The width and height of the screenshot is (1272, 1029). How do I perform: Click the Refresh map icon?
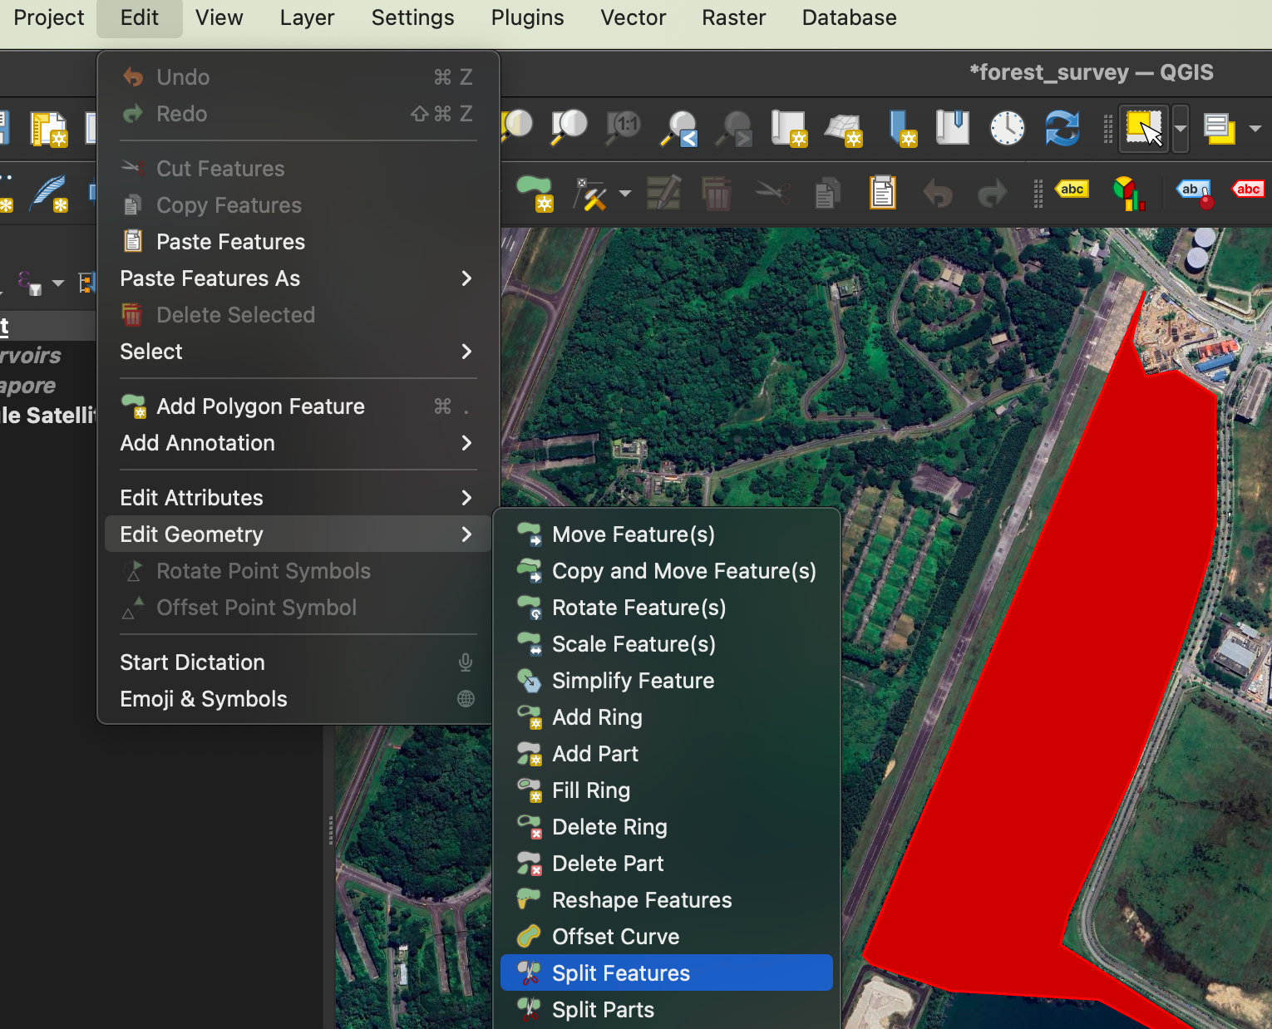[x=1062, y=129]
